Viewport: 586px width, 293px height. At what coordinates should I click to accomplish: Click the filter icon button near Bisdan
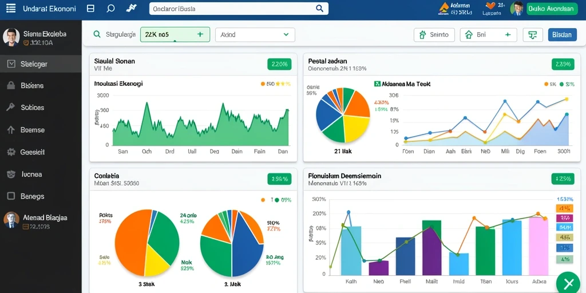(533, 35)
